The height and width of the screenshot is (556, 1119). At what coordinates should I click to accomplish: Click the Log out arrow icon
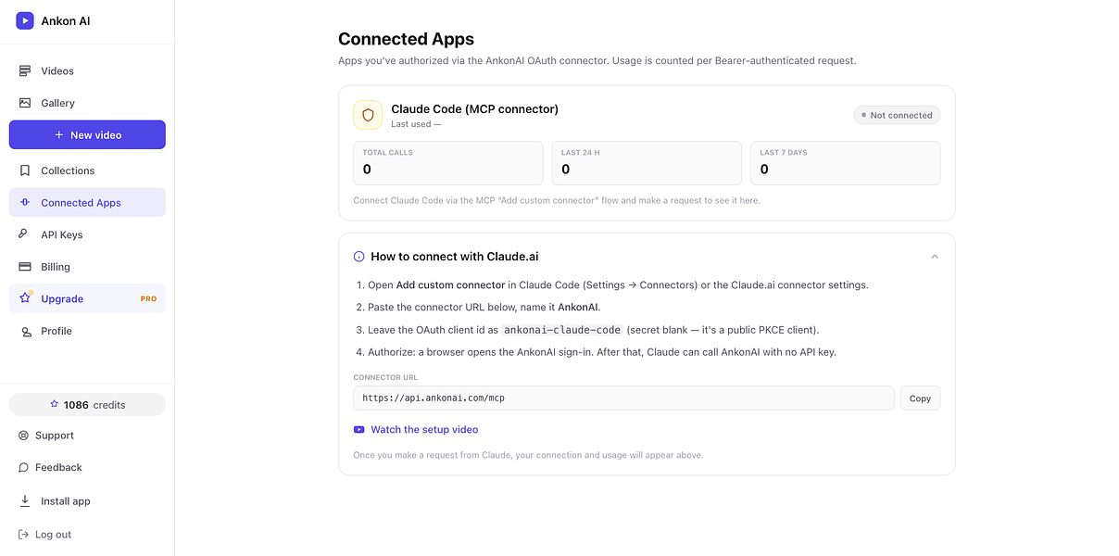coord(24,535)
